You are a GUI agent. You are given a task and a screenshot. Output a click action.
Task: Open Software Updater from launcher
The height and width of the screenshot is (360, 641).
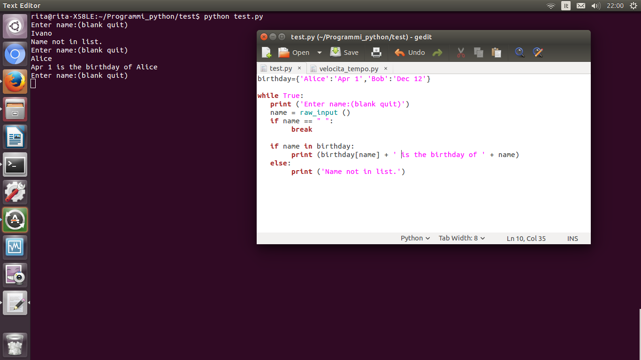pyautogui.click(x=15, y=220)
